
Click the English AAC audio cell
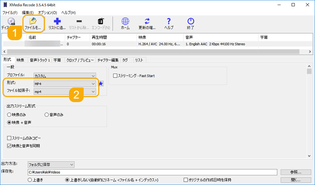coord(215,44)
